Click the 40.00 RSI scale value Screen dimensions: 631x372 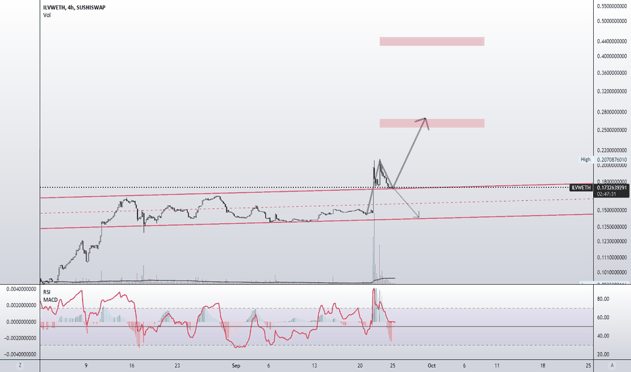(603, 336)
